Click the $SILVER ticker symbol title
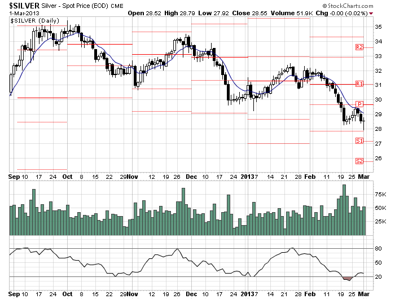Screen dimensions: 395x299 pos(24,6)
